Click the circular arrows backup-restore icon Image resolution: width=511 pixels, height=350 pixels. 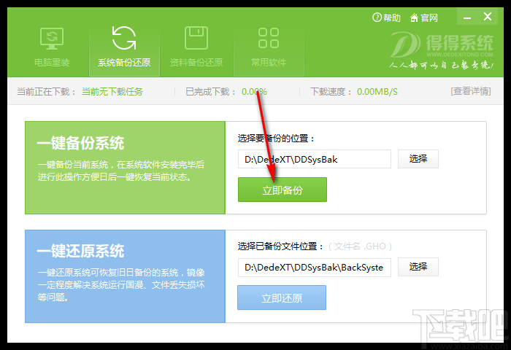point(124,38)
